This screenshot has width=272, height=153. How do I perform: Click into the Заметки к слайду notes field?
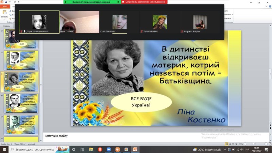pyautogui.click(x=156, y=137)
